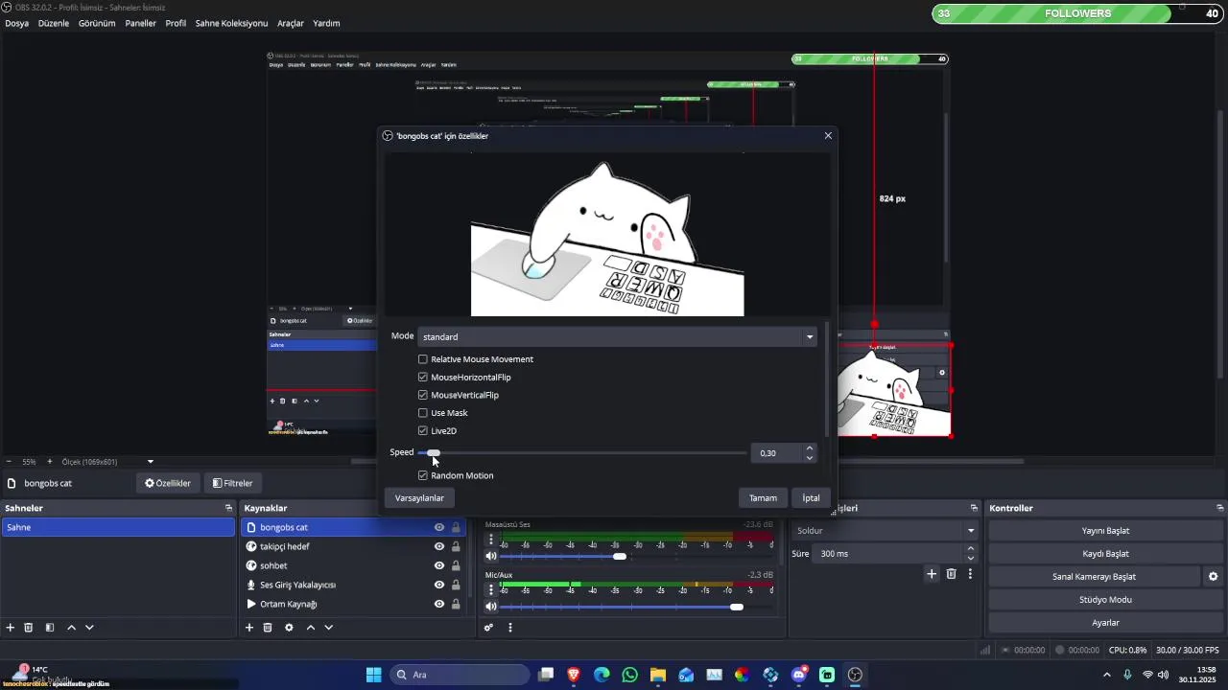1228x690 pixels.
Task: Remove selected source with the trash icon
Action: tap(268, 628)
